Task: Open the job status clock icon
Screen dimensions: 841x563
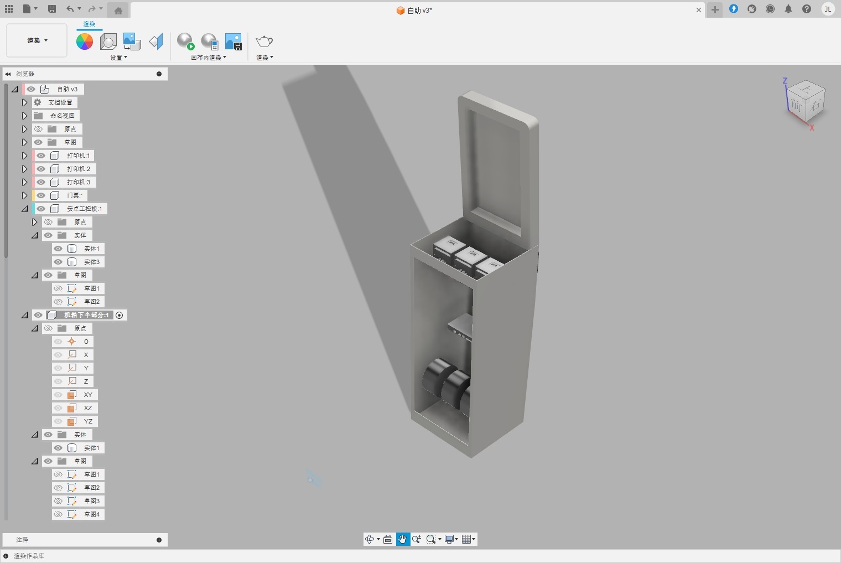Action: (x=770, y=9)
